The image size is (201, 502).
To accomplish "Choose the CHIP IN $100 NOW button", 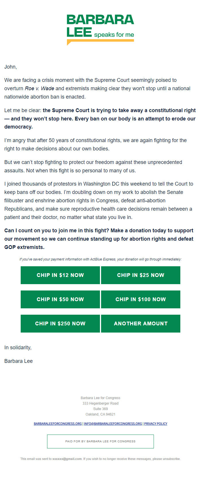I will [141, 299].
